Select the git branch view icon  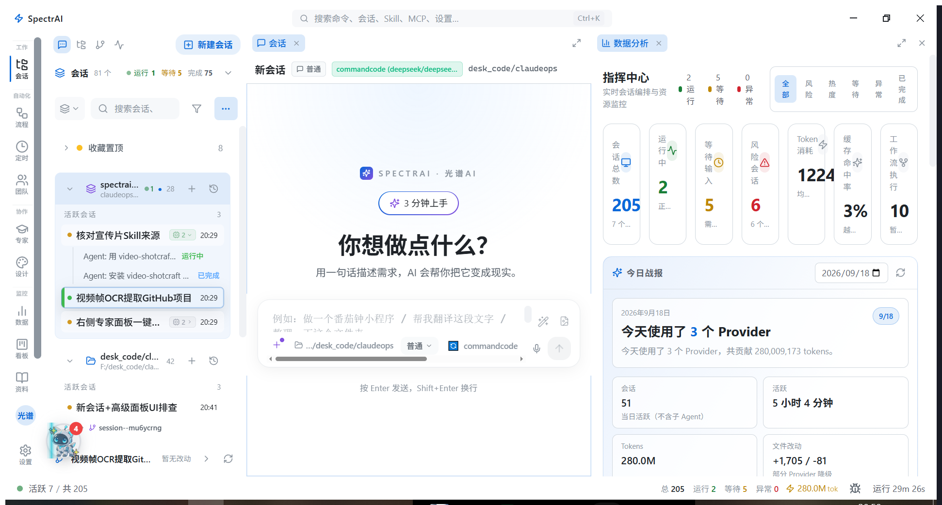point(100,45)
